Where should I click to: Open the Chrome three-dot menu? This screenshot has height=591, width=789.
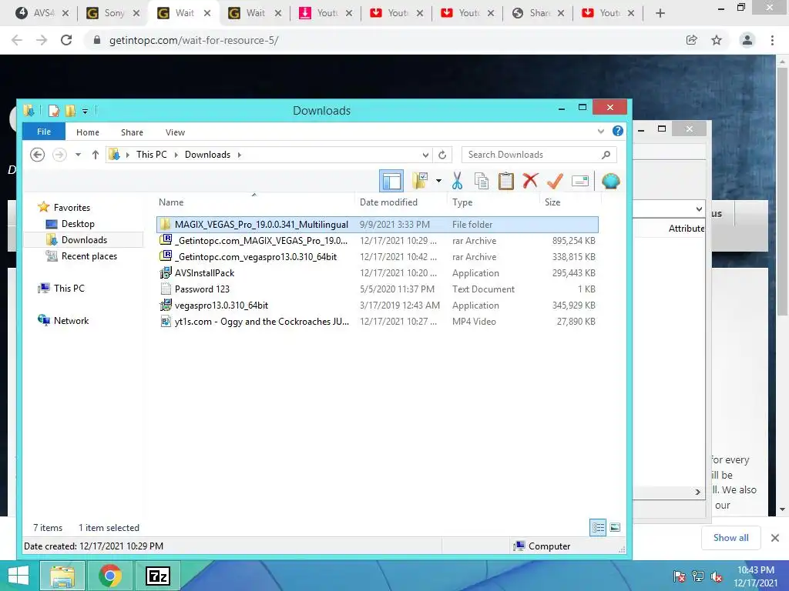[772, 40]
